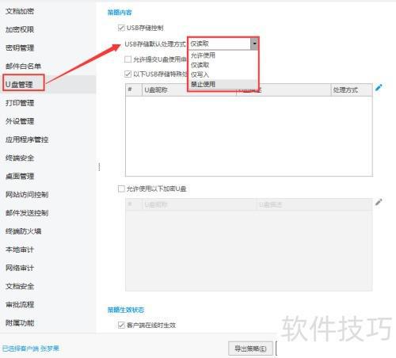The image size is (396, 358).
Task: Select 网站访问控制 in the sidebar
Action: tap(27, 195)
